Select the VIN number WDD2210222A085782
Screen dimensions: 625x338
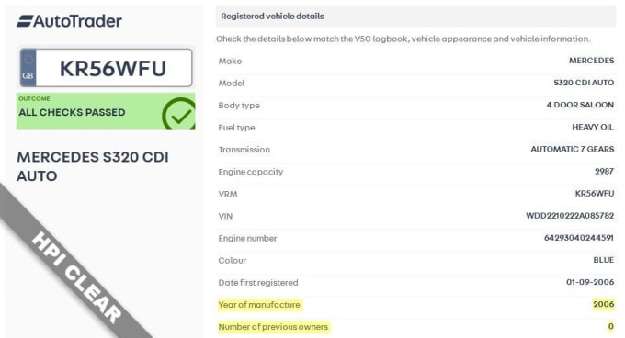(x=570, y=216)
